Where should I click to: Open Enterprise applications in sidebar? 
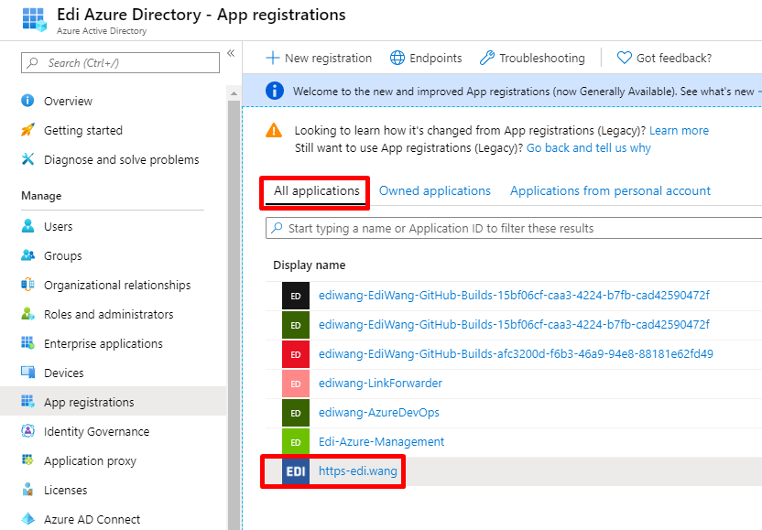(x=103, y=343)
